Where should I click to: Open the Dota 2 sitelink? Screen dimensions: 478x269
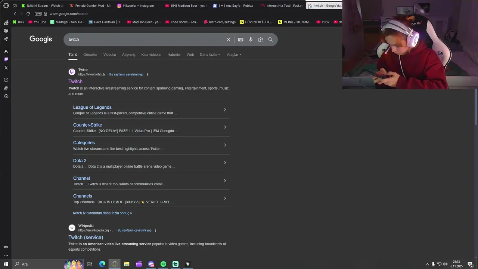(80, 161)
